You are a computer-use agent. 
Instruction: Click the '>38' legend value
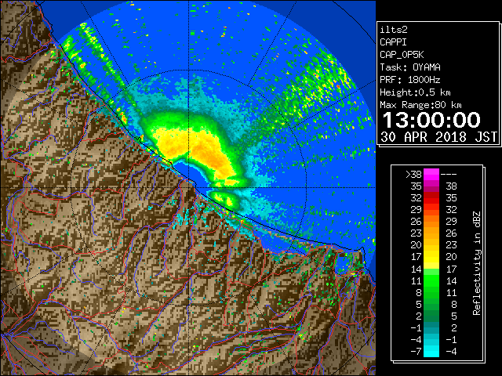pos(413,175)
